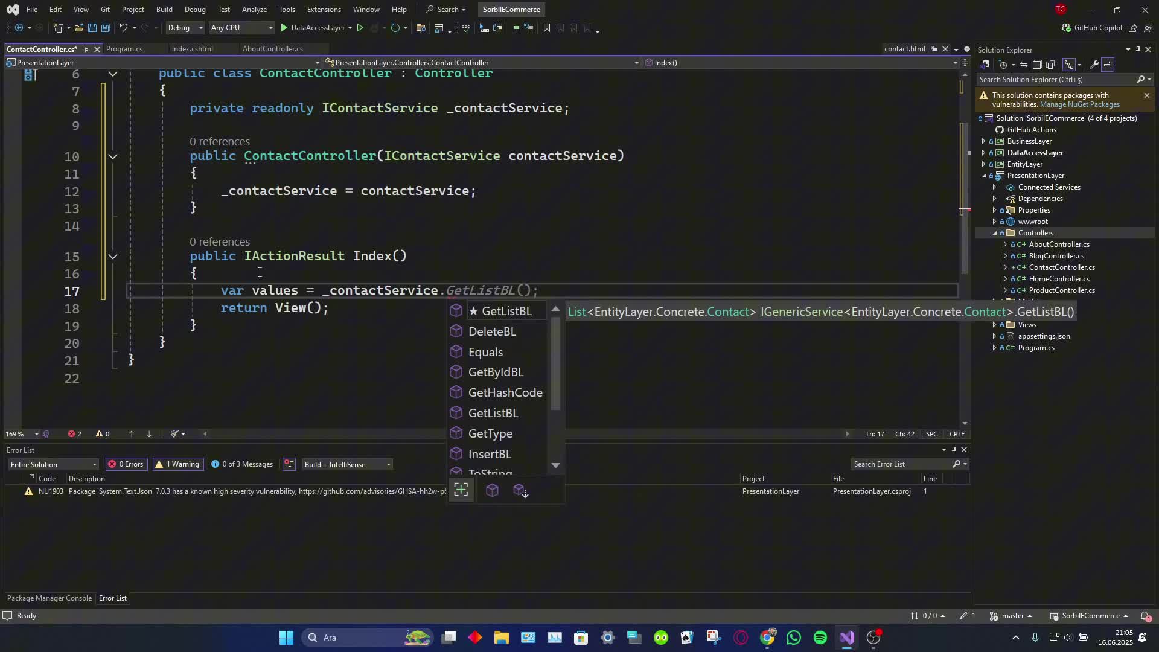
Task: Click the editor vertical scrollbar thumb
Action: click(964, 198)
